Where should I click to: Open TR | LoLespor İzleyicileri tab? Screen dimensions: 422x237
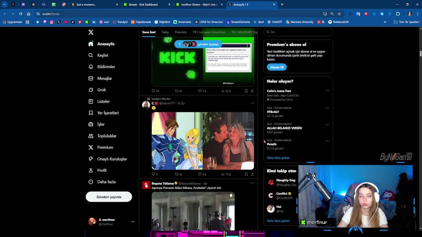(209, 32)
